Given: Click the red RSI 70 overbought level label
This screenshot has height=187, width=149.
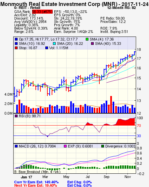Looking at the screenshot, I should pyautogui.click(x=139, y=126).
